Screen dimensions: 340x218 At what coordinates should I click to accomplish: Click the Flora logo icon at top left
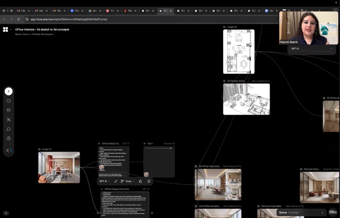5,29
